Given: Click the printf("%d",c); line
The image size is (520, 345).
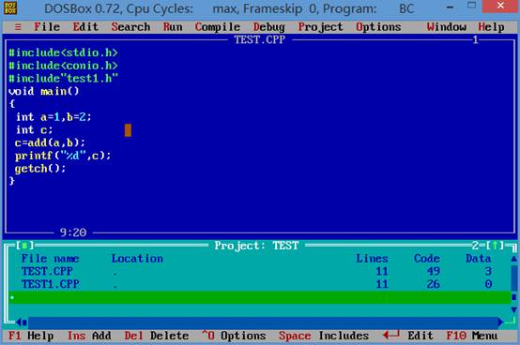Looking at the screenshot, I should (63, 156).
